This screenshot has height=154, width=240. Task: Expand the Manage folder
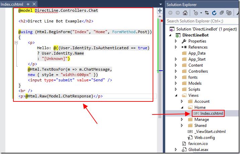pyautogui.click(x=182, y=120)
